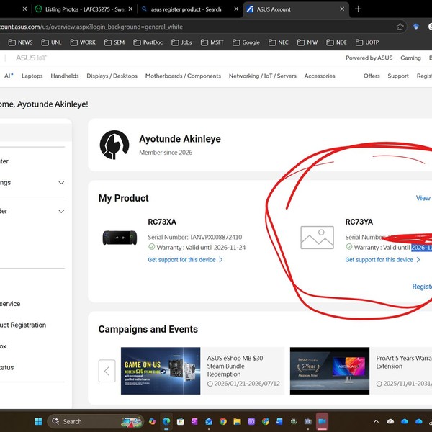Close the asus register product Search tab
This screenshot has height=432, width=432.
pyautogui.click(x=236, y=9)
